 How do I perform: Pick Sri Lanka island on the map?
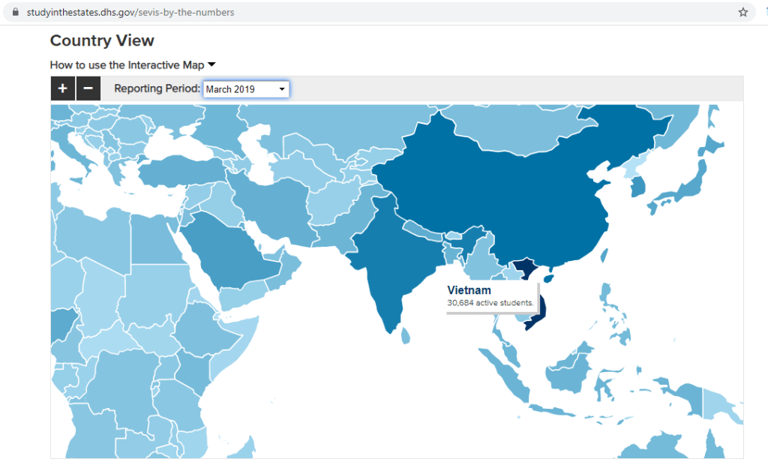(x=405, y=334)
